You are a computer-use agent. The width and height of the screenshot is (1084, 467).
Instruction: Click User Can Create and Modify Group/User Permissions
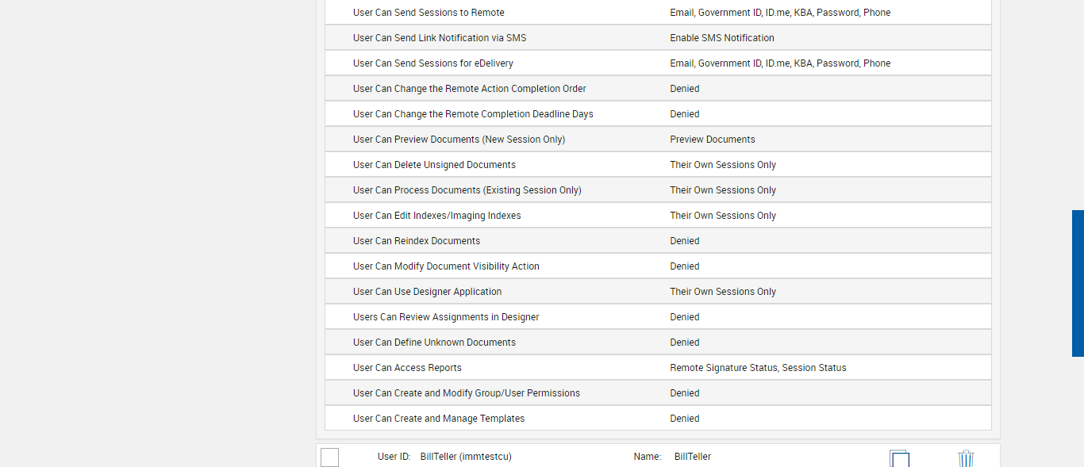click(466, 393)
